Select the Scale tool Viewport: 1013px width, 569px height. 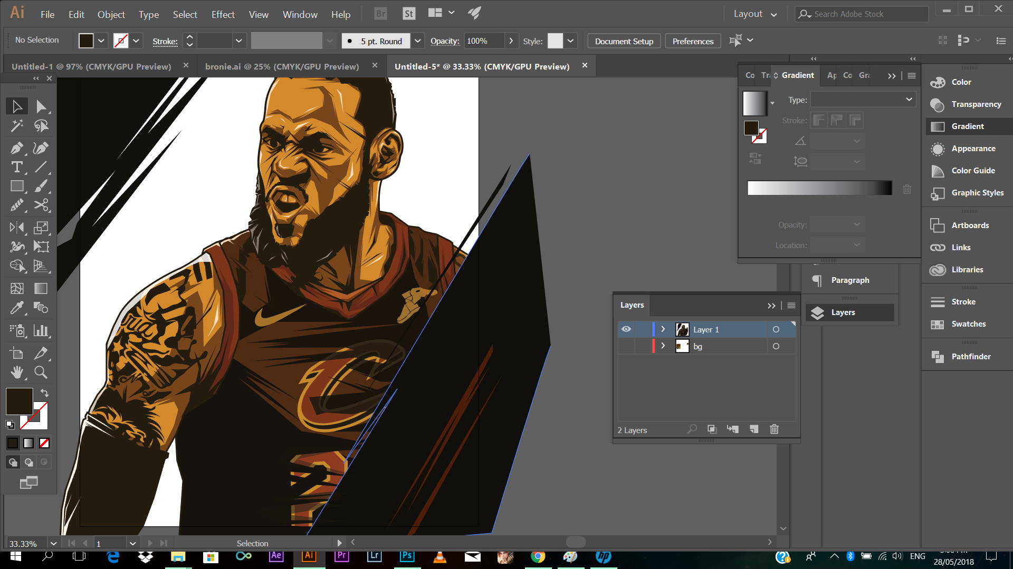(x=41, y=228)
